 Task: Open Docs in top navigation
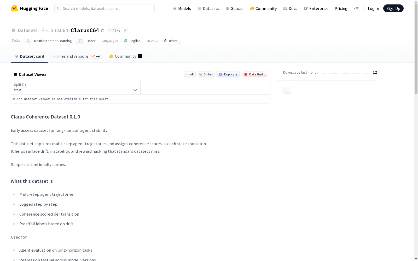tap(290, 8)
